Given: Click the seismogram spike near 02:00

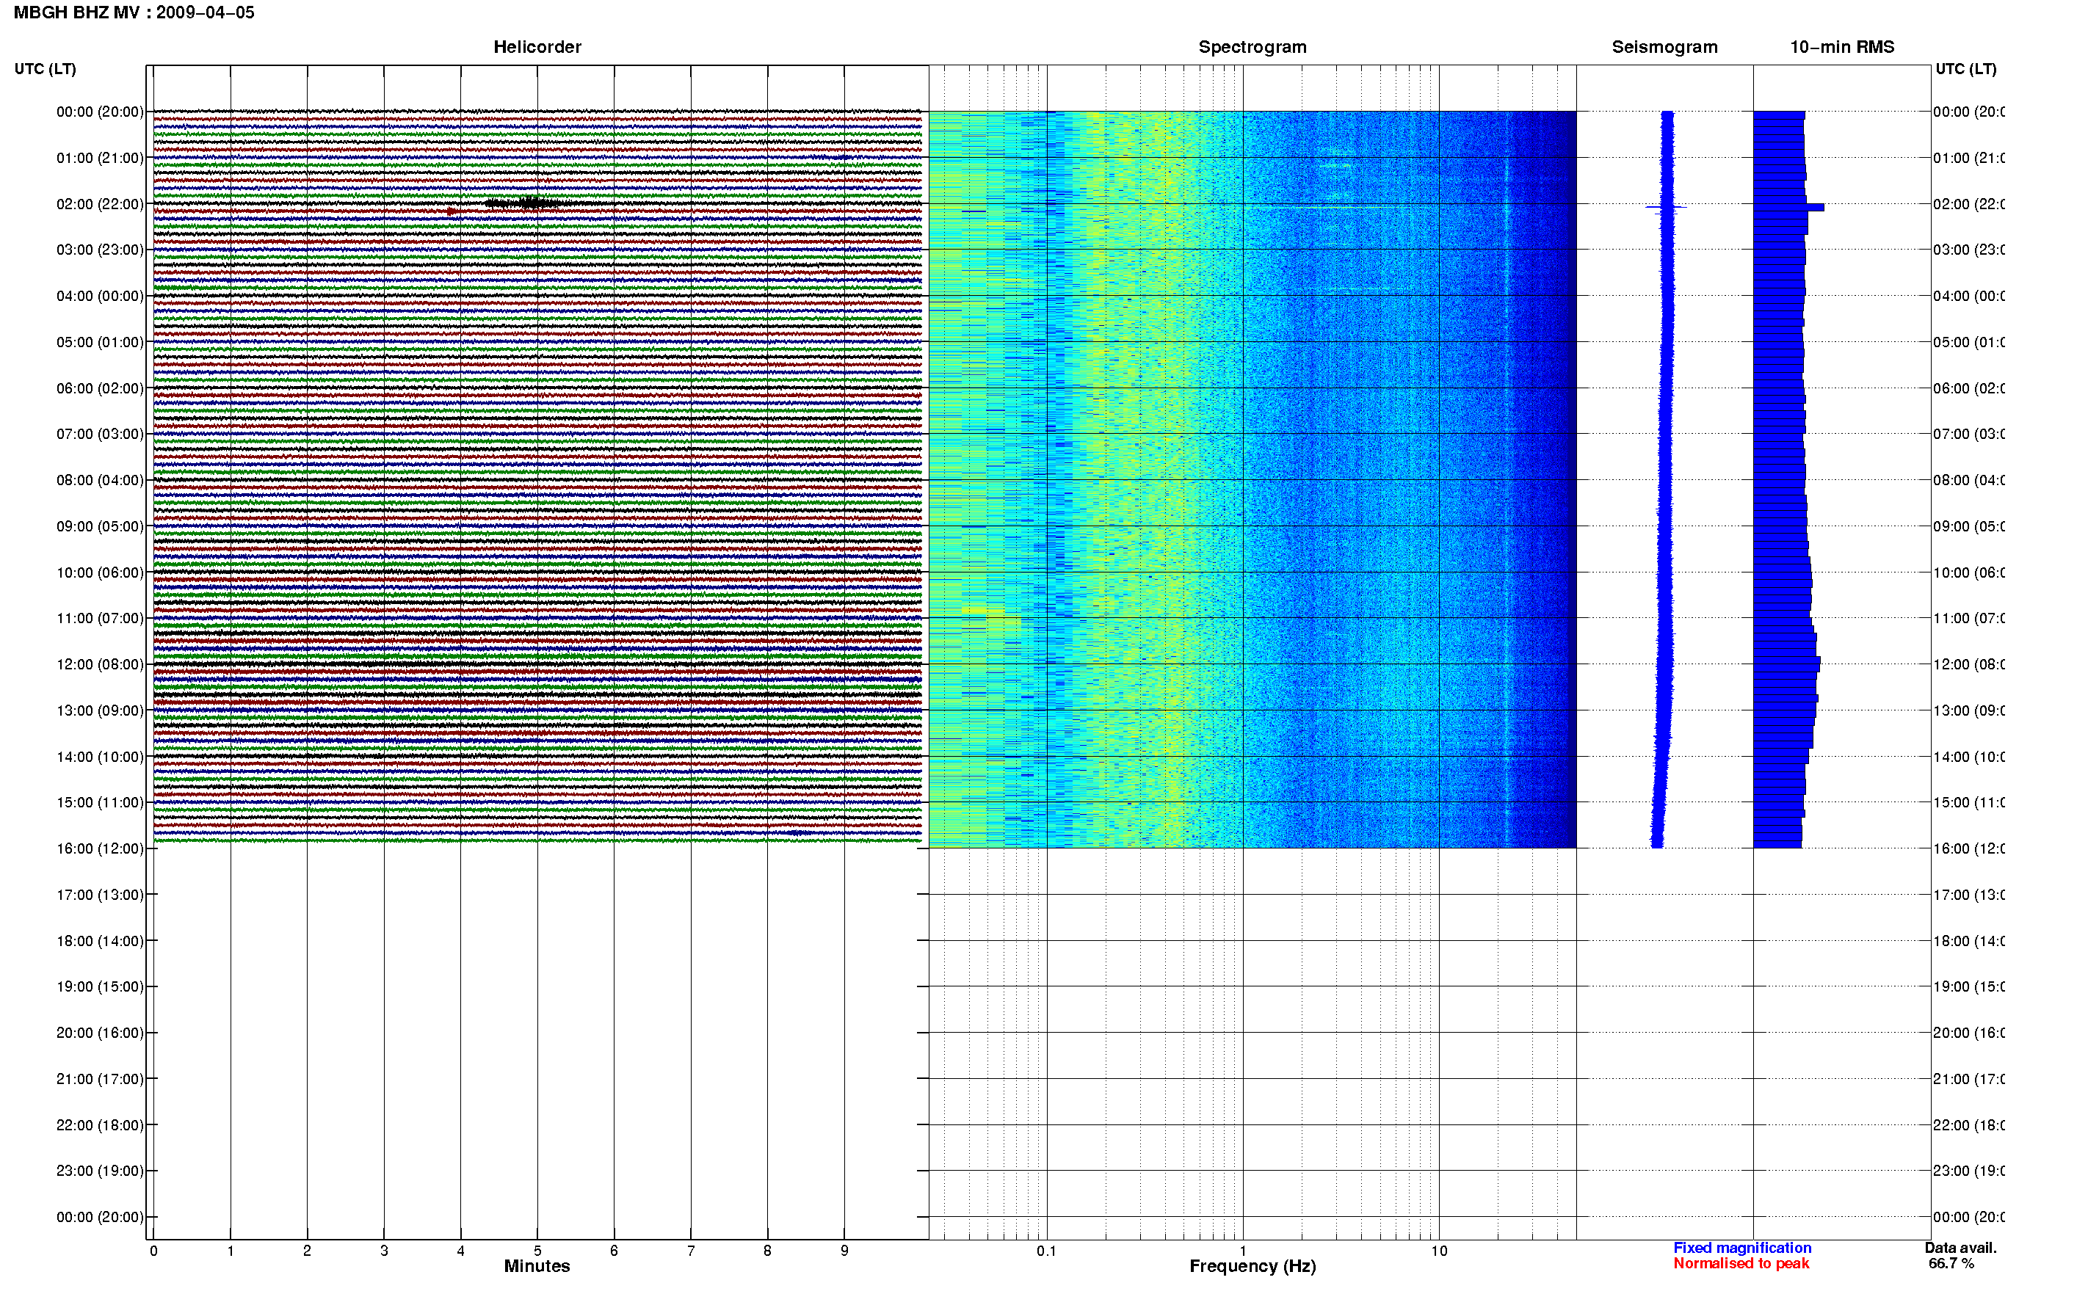Looking at the screenshot, I should click(1666, 207).
